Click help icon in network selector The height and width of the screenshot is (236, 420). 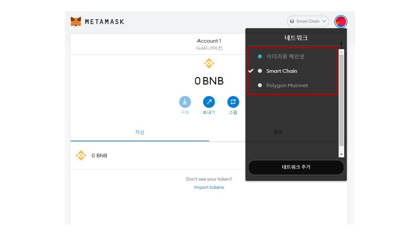(292, 21)
